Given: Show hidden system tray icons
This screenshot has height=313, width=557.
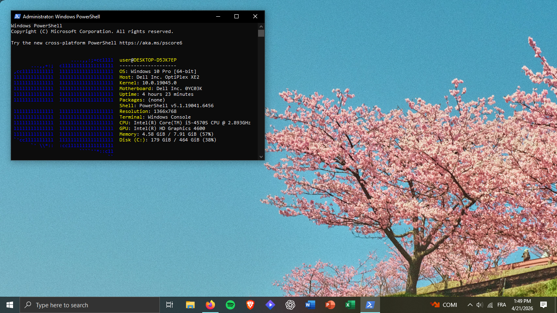Looking at the screenshot, I should point(470,305).
